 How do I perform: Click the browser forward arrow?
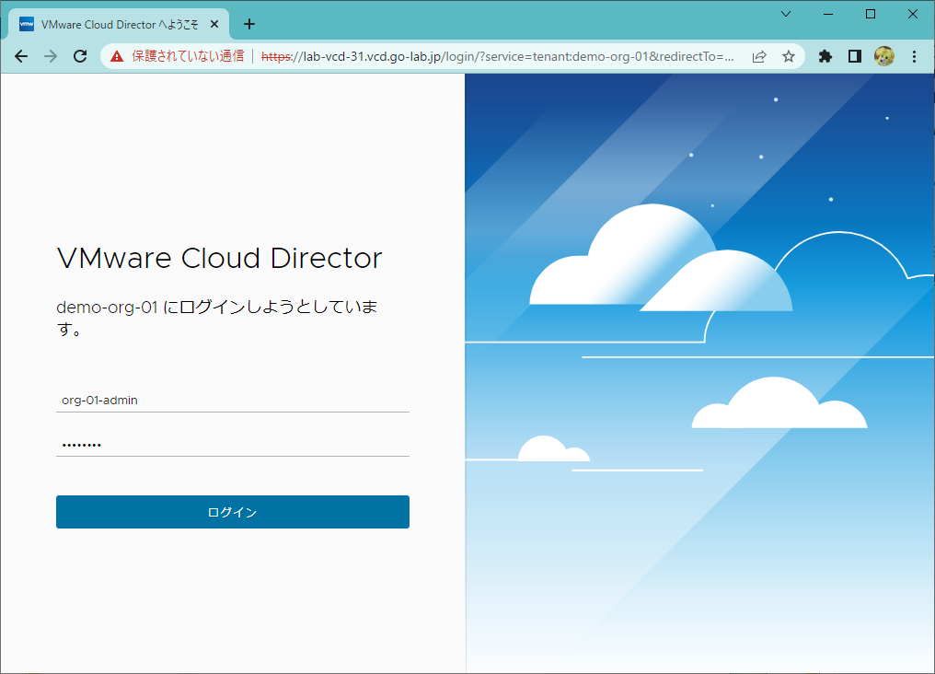tap(51, 56)
